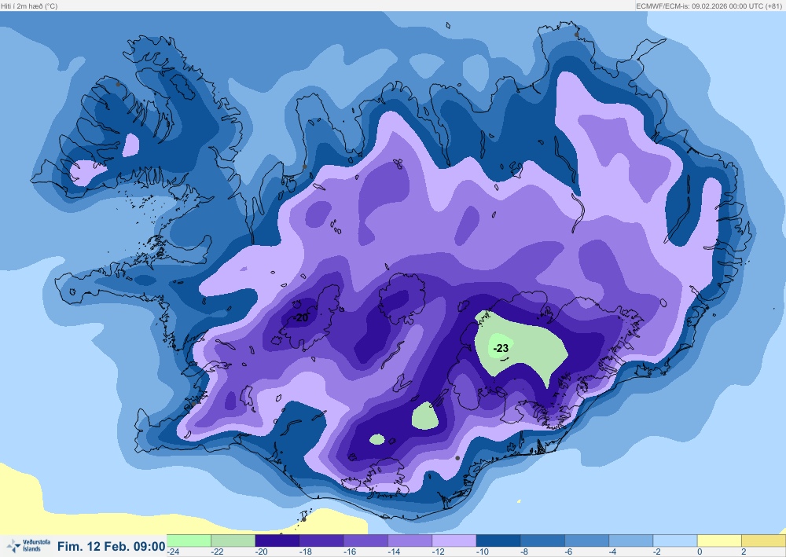Click the station dot on the Húnaflói bay shore
Screen dimensions: 786x557
pyautogui.click(x=304, y=167)
